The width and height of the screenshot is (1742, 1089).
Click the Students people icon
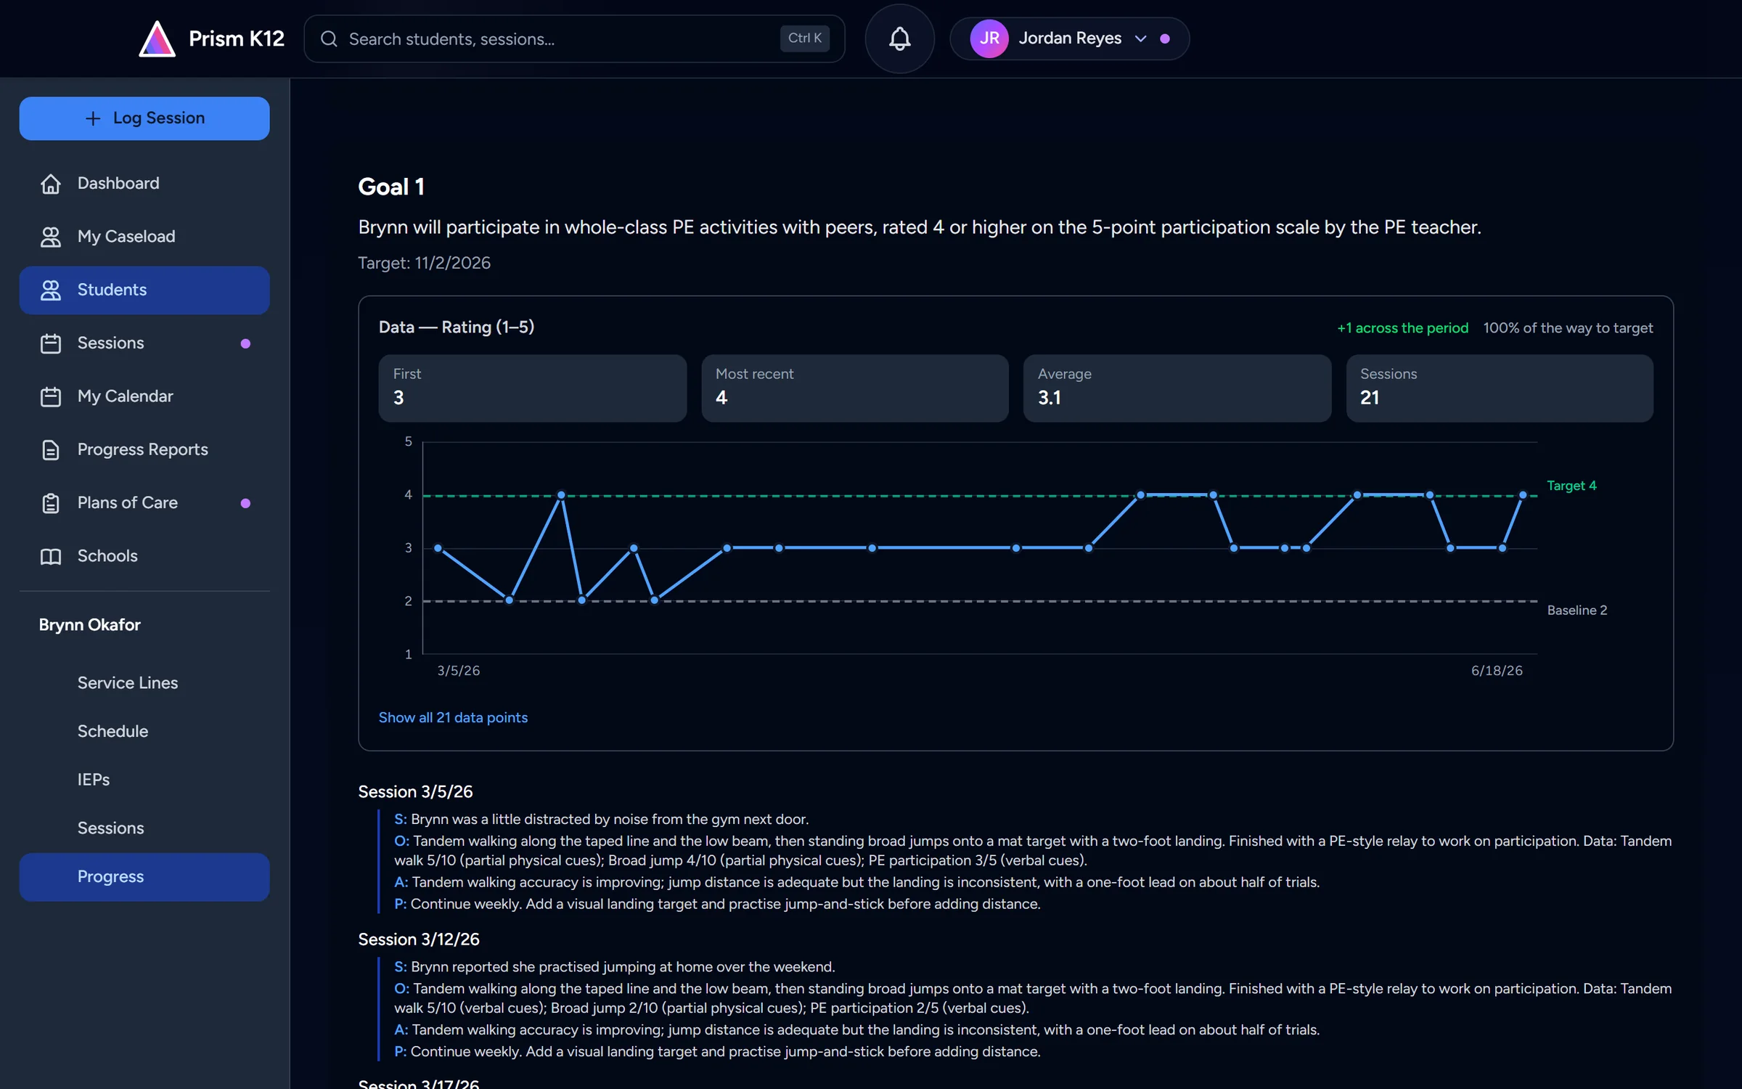pos(51,290)
